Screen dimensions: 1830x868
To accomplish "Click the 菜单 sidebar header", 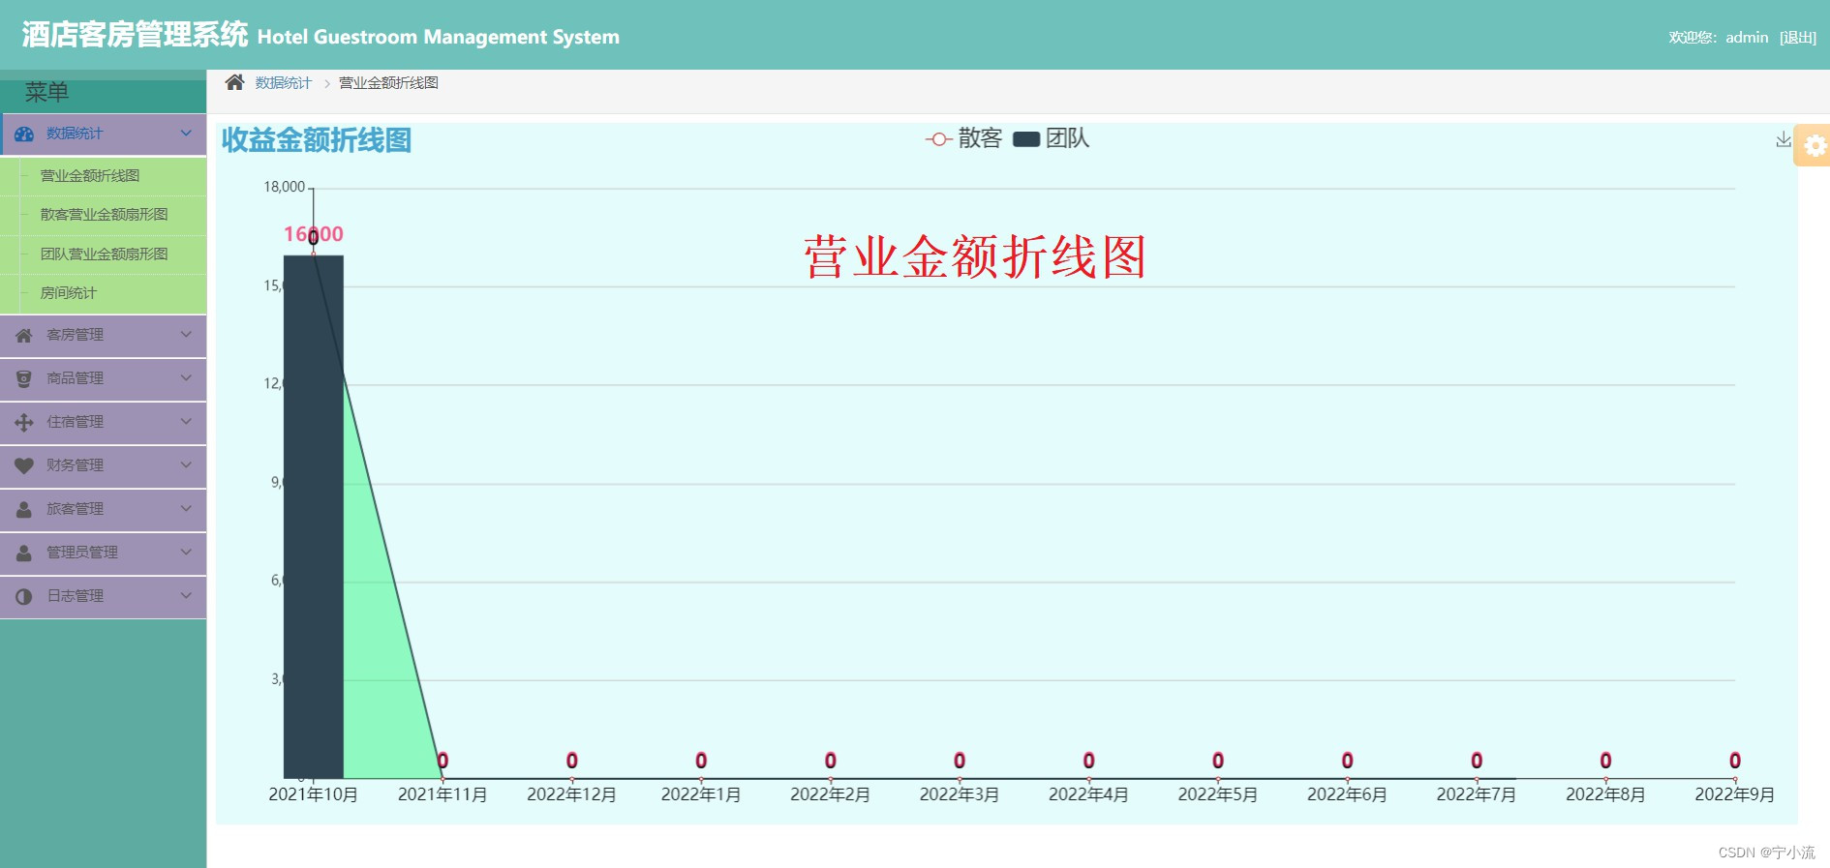I will pyautogui.click(x=46, y=92).
